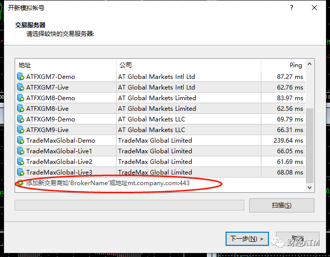Select the ATFXGM9-Live address text

(x=47, y=130)
